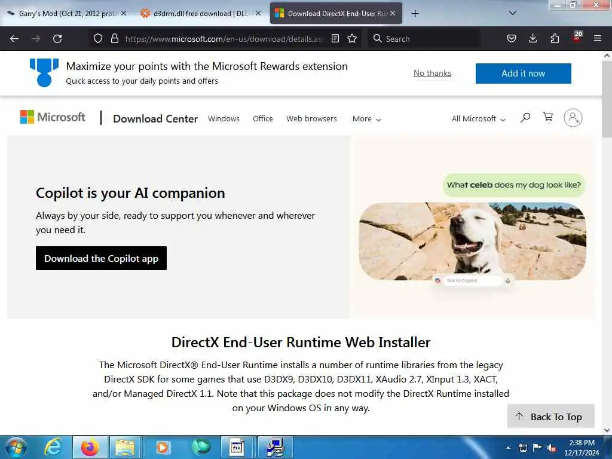The width and height of the screenshot is (612, 459).
Task: Click the computer setup taskbar icon
Action: (276, 447)
